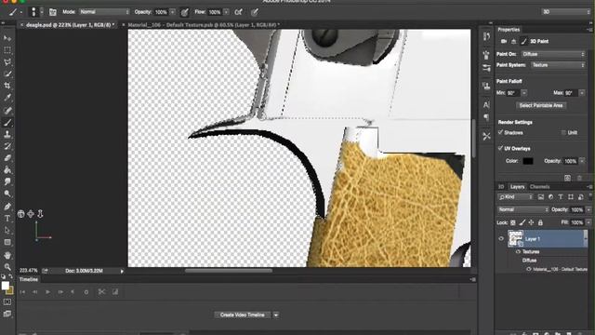
Task: Click the Quick Mask mode icon
Action: point(7,301)
